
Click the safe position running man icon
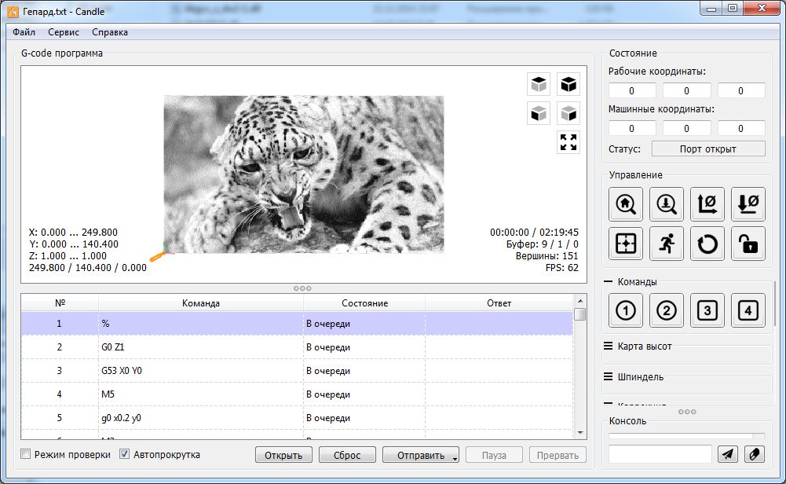tap(667, 244)
